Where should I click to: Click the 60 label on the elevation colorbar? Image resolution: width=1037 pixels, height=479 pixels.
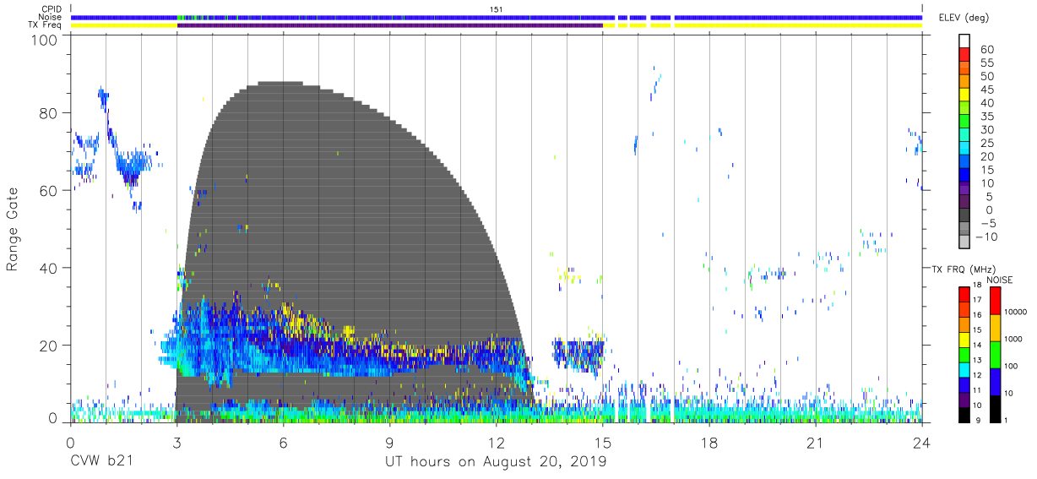[985, 50]
